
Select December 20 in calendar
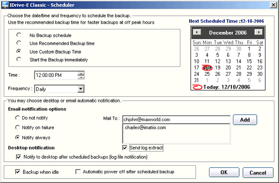pos(228,67)
